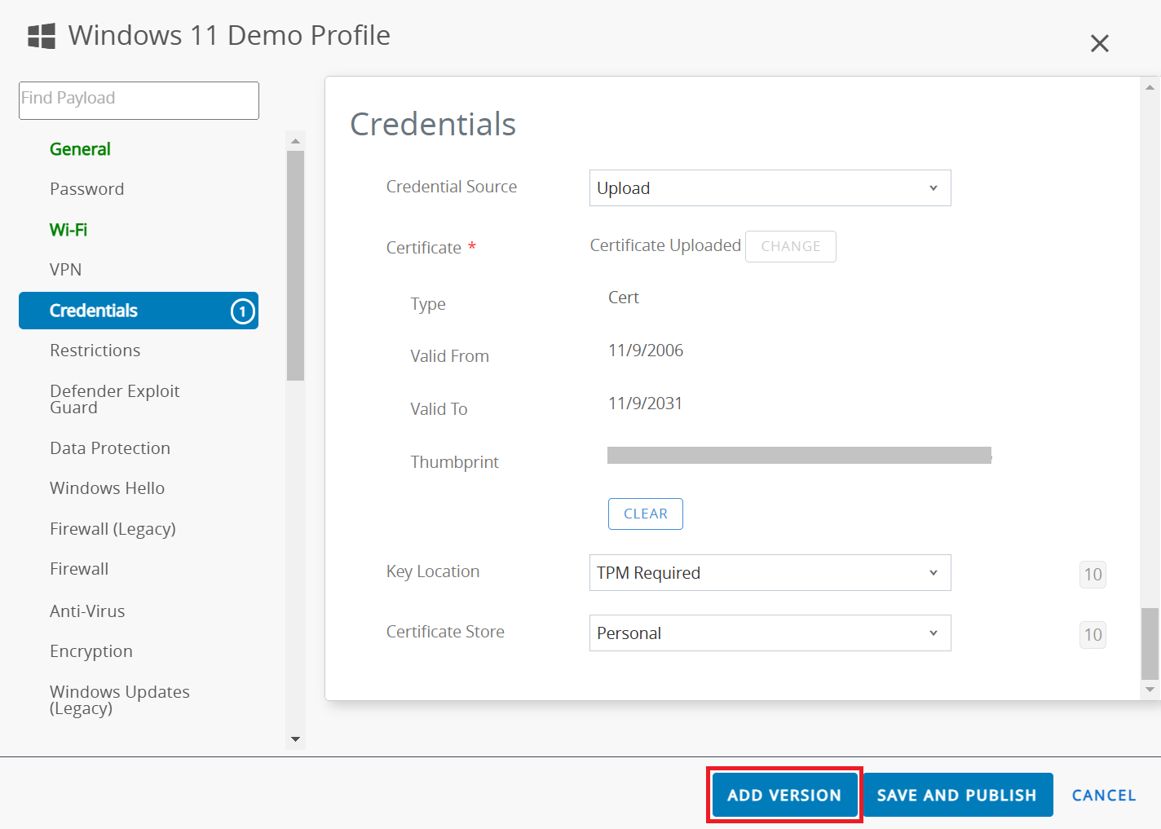The image size is (1161, 829).
Task: Click the payload list scrollbar down arrow
Action: click(x=295, y=739)
